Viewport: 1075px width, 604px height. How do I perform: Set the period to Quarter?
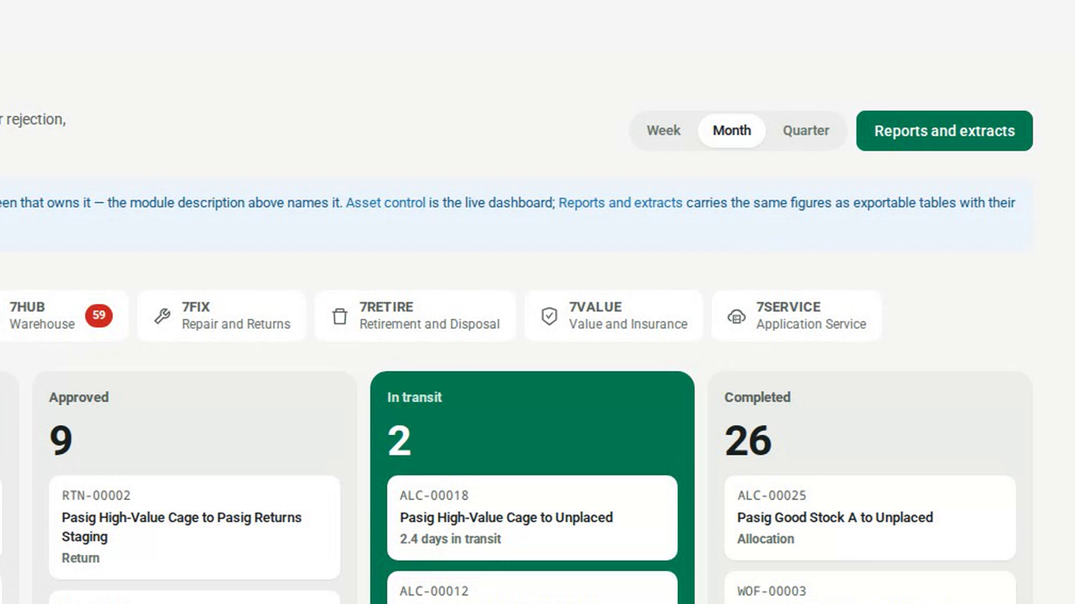pyautogui.click(x=806, y=130)
